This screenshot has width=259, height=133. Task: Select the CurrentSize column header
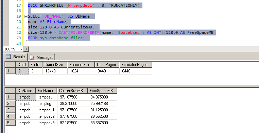coord(55,65)
